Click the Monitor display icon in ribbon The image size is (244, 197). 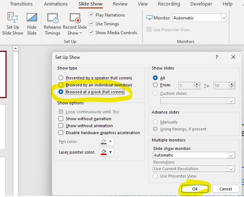coord(150,18)
